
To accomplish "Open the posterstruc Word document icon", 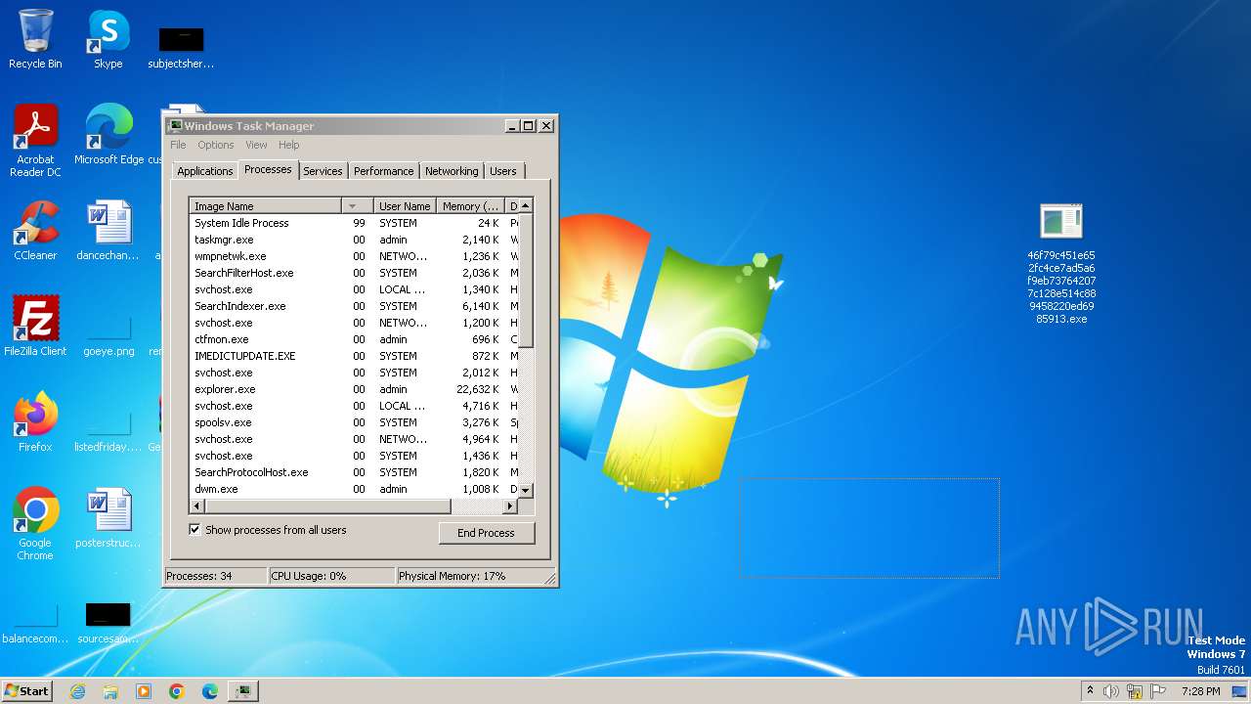I will pyautogui.click(x=108, y=518).
